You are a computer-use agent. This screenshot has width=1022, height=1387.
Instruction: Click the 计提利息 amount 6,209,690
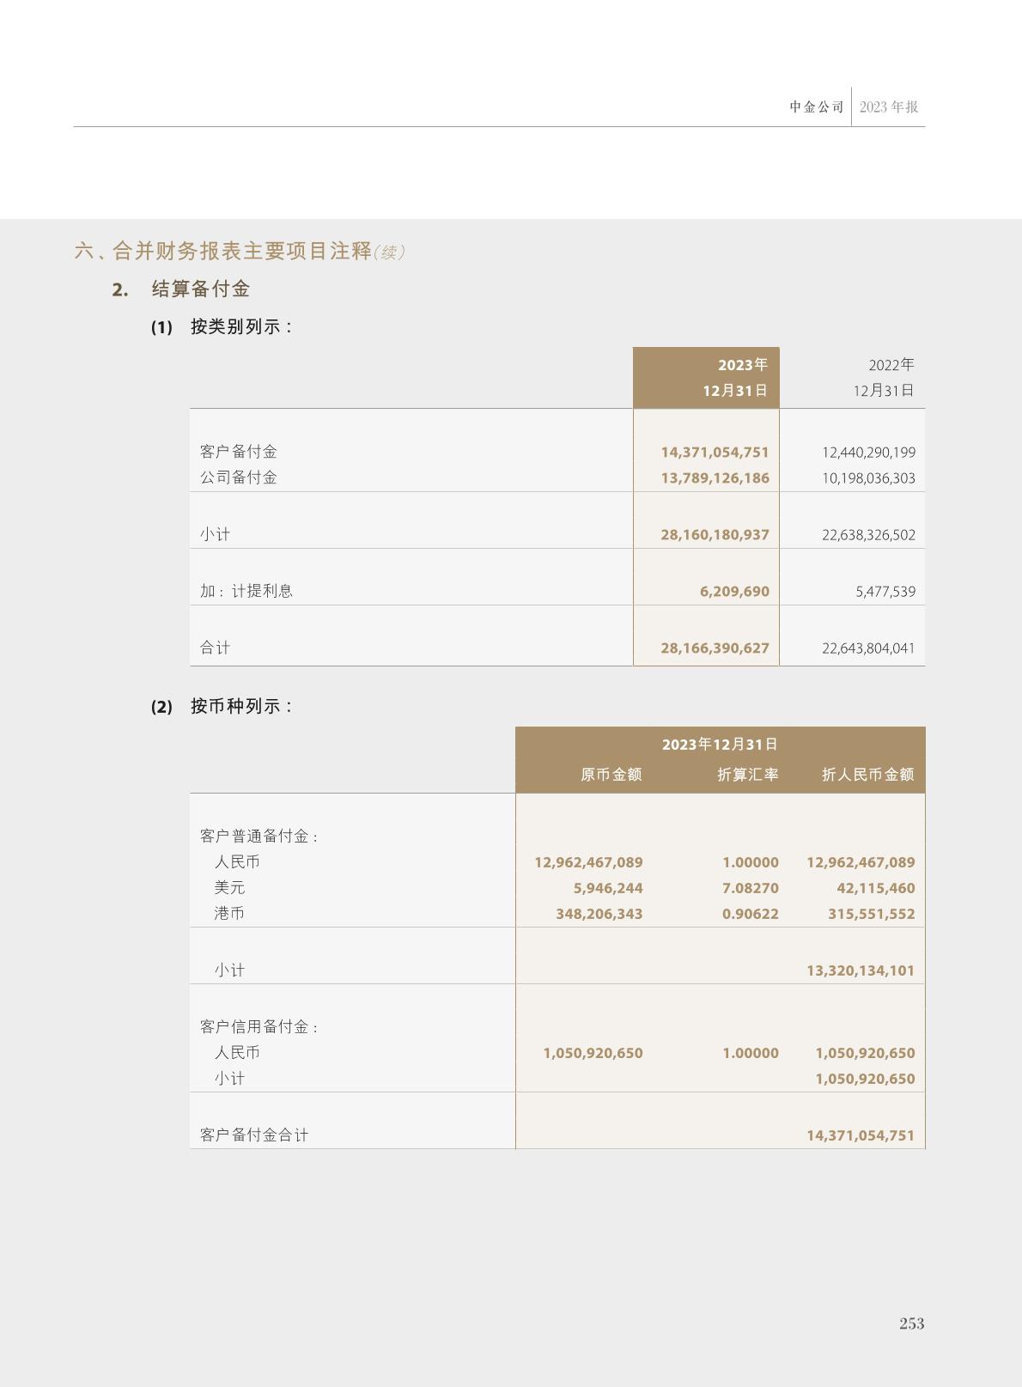pos(734,592)
